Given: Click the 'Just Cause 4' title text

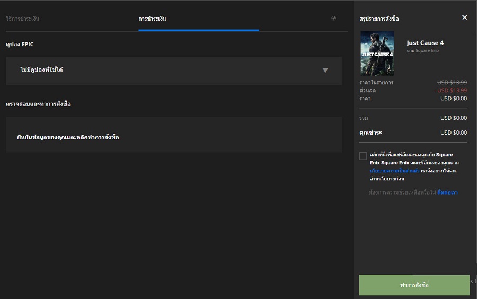Looking at the screenshot, I should click(x=425, y=43).
